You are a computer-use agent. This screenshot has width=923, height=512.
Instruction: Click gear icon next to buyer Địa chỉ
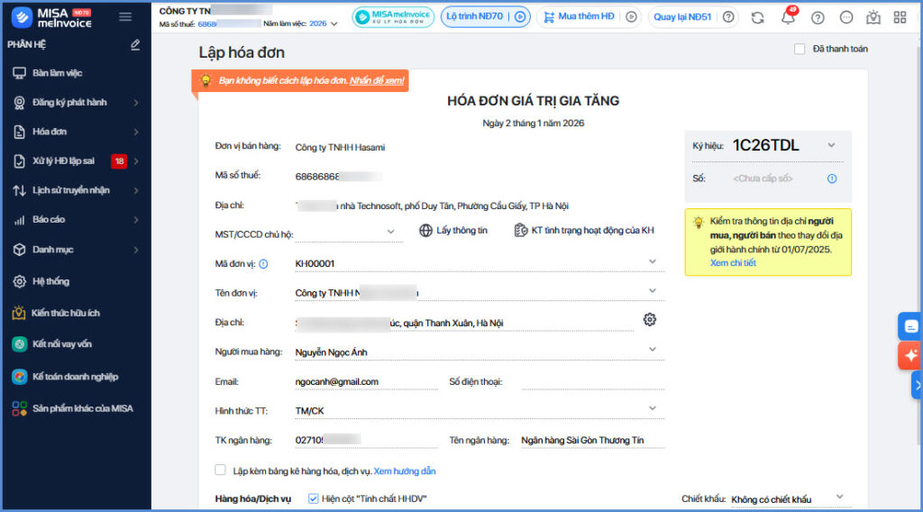tap(650, 320)
